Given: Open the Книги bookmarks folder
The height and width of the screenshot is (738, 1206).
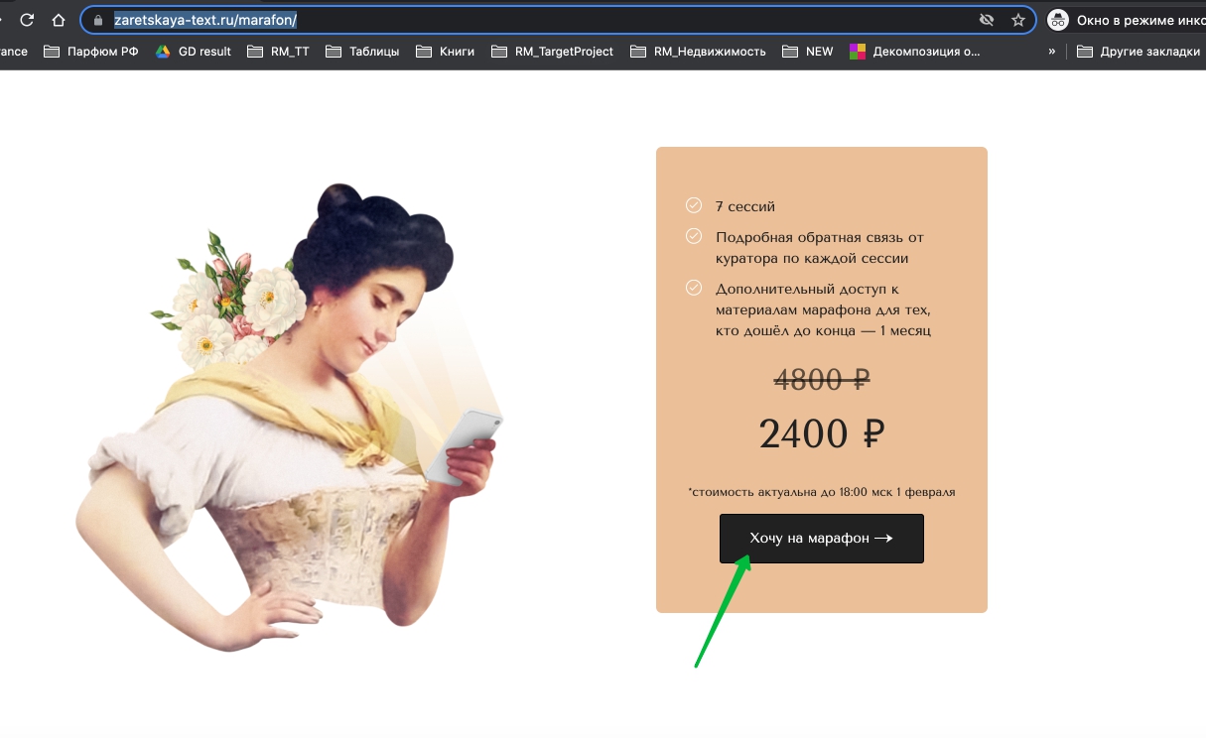Looking at the screenshot, I should click(446, 52).
